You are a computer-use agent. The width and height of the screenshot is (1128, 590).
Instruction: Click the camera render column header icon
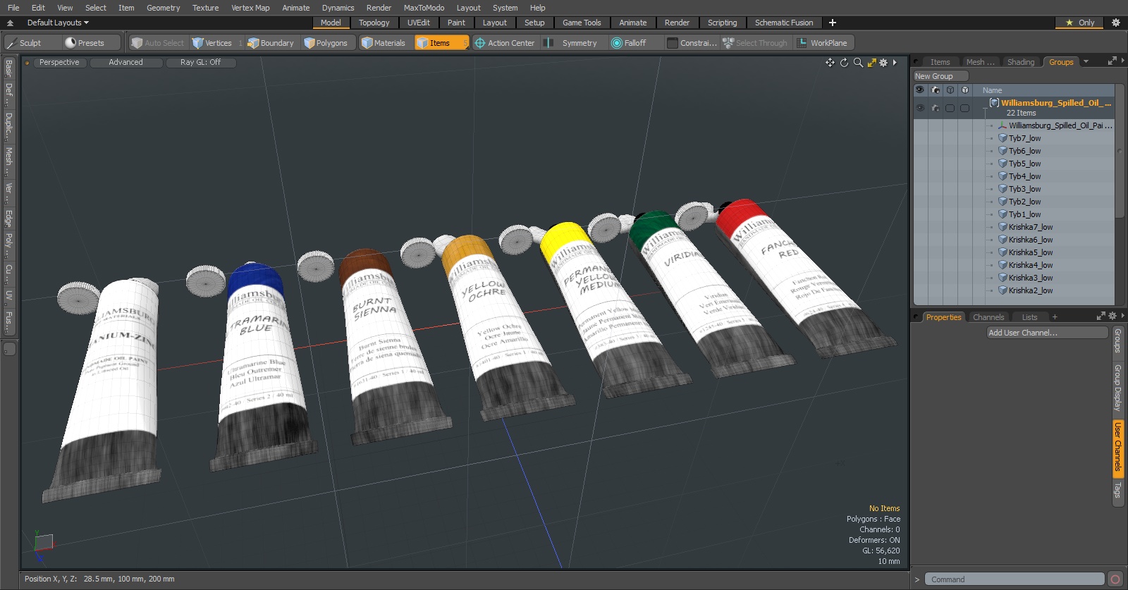(x=936, y=90)
